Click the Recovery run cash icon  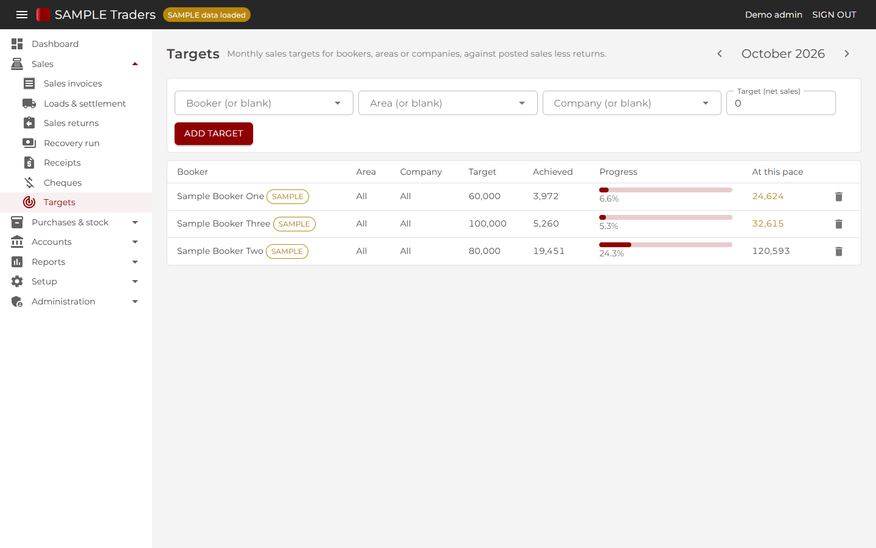pos(29,143)
